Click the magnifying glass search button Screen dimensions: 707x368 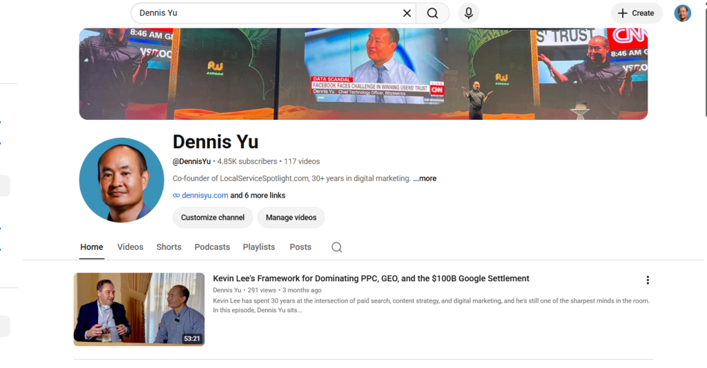[x=432, y=14]
